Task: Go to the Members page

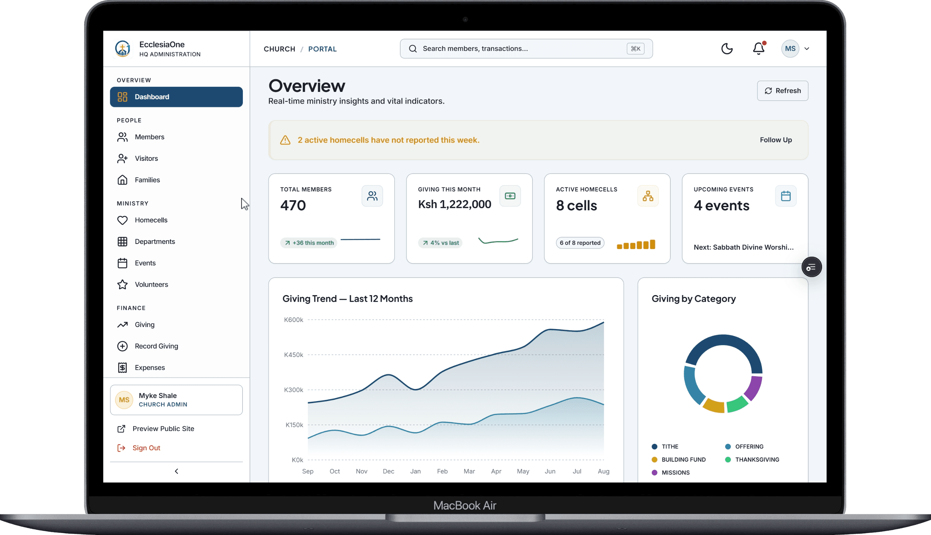Action: 176,137
